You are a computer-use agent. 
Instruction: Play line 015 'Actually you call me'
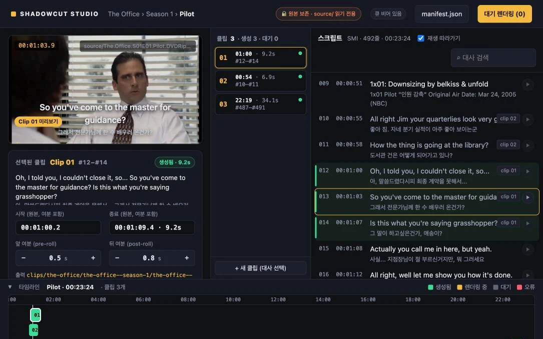[x=527, y=249]
